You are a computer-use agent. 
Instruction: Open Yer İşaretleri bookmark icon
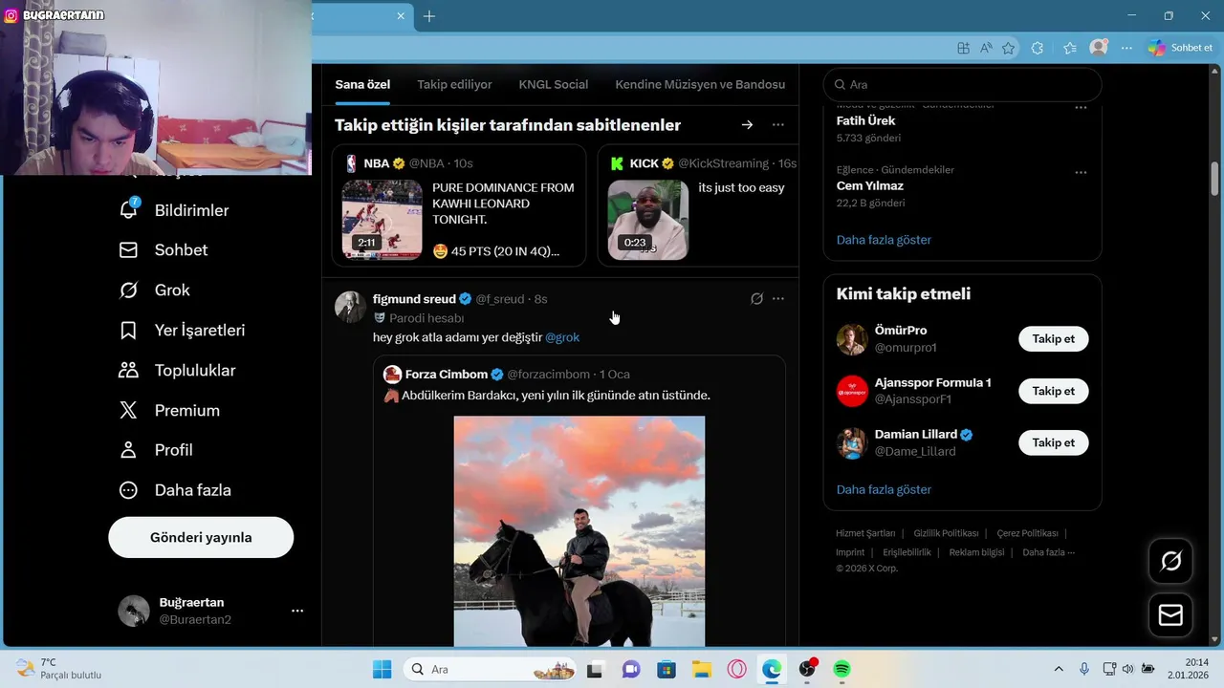[128, 330]
